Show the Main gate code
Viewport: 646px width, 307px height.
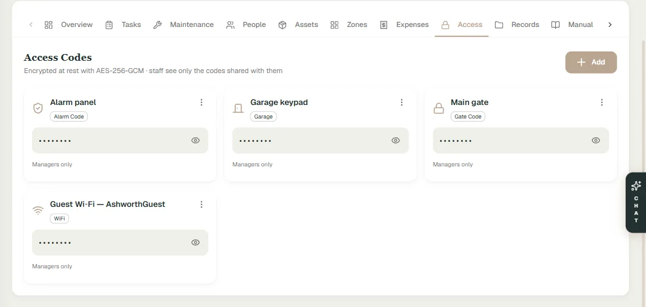point(596,141)
